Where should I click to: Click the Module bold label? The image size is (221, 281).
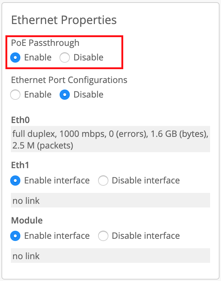27,221
